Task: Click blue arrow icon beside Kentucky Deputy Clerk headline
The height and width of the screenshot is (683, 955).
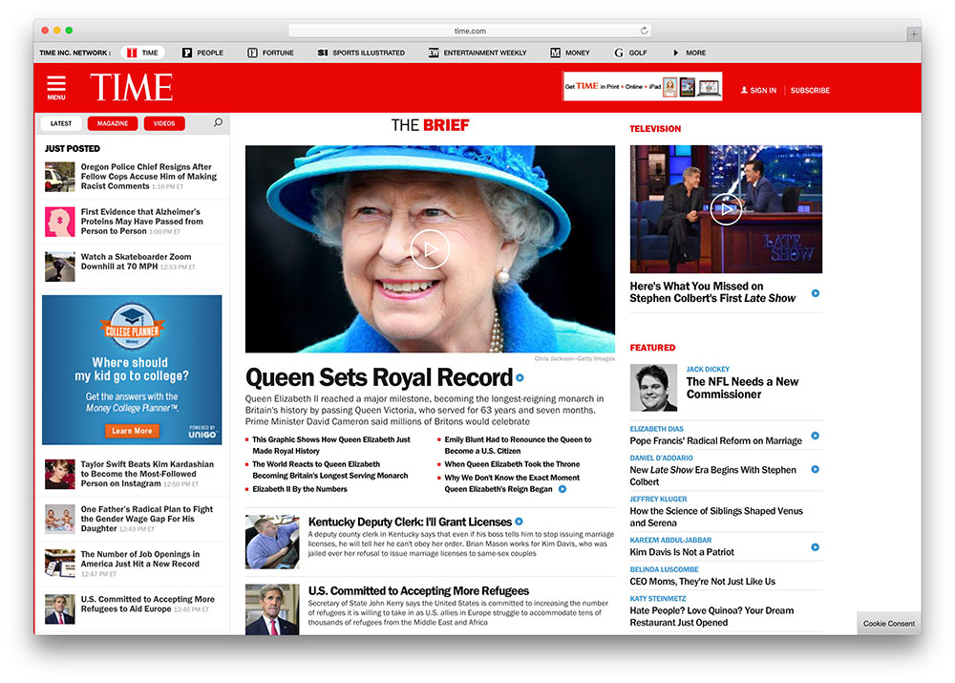Action: (519, 522)
